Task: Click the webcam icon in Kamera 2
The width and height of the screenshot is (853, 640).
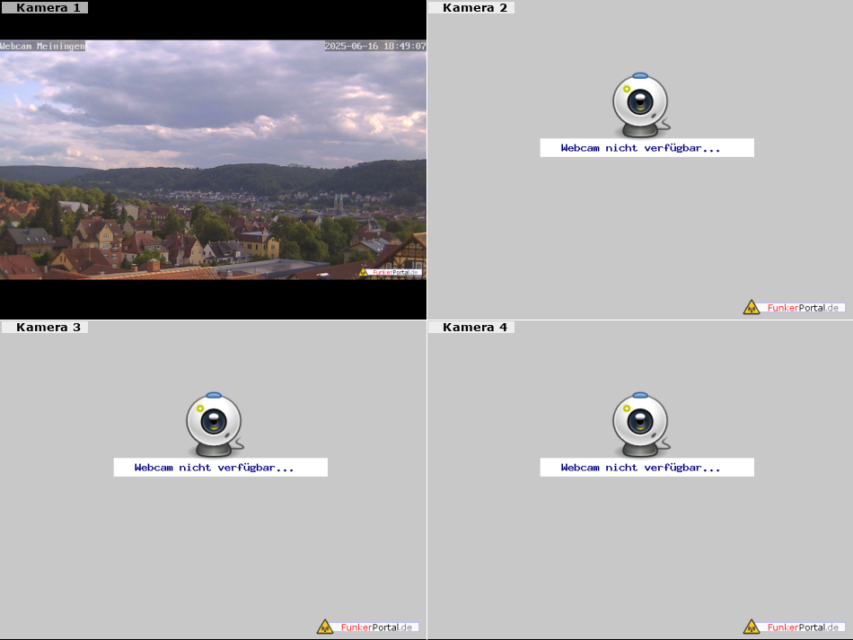Action: tap(641, 105)
